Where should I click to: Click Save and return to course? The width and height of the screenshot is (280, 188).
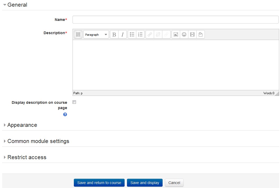(99, 183)
